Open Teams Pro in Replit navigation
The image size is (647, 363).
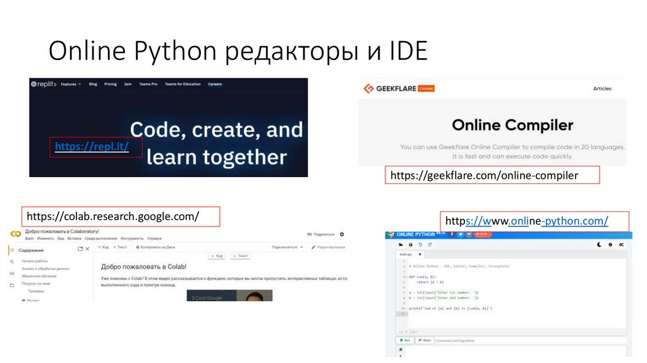tap(148, 84)
